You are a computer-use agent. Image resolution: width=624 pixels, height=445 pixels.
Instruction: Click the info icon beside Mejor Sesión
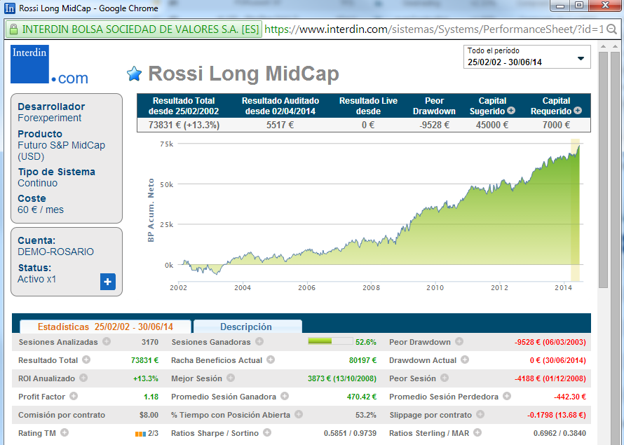pos(231,378)
